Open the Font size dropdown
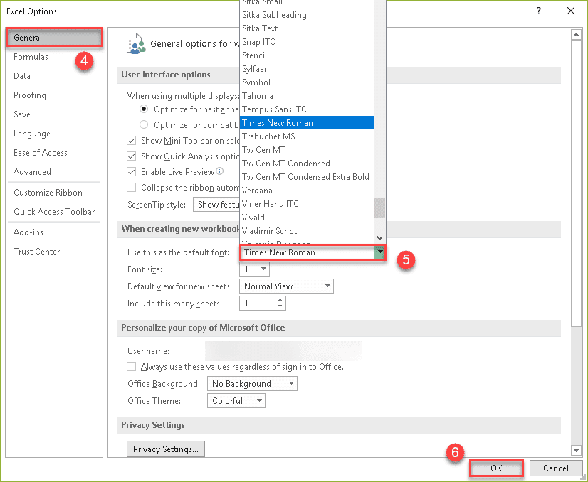Screen dimensions: 588x482 [254, 269]
